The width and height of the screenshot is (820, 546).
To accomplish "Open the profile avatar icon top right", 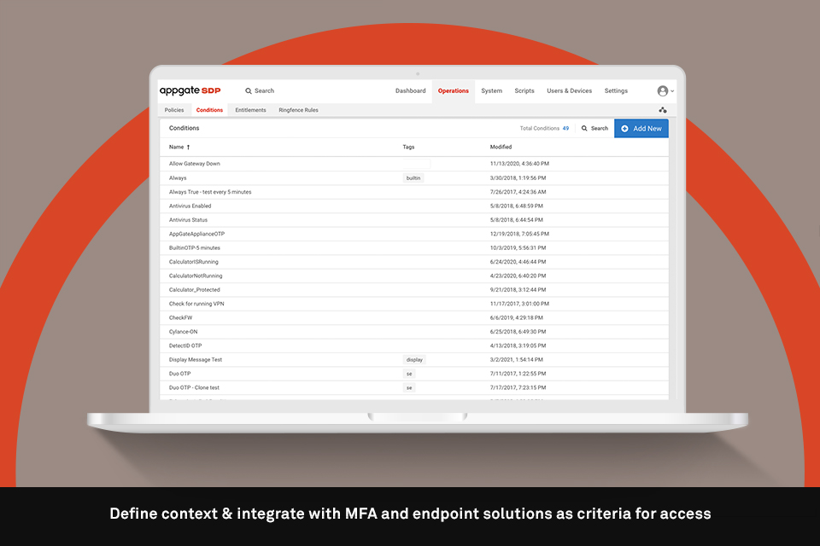I will click(664, 90).
